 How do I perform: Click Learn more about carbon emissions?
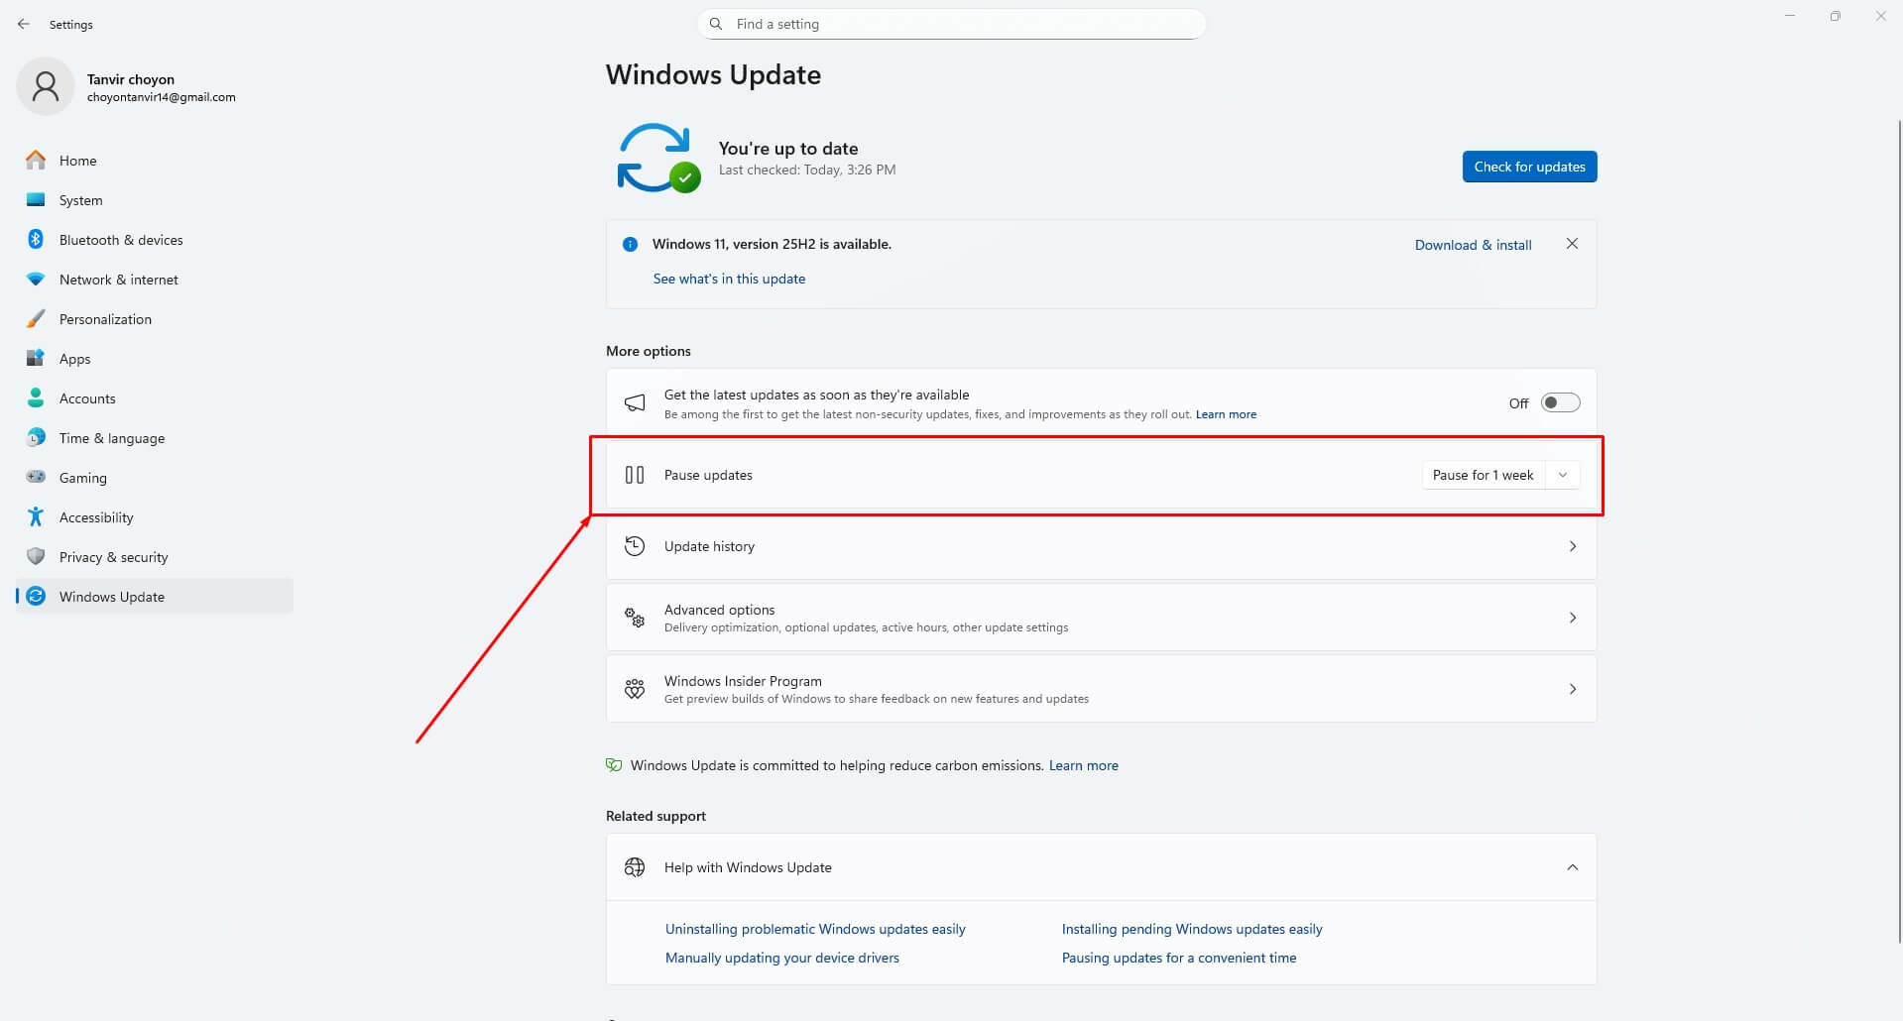click(x=1083, y=765)
